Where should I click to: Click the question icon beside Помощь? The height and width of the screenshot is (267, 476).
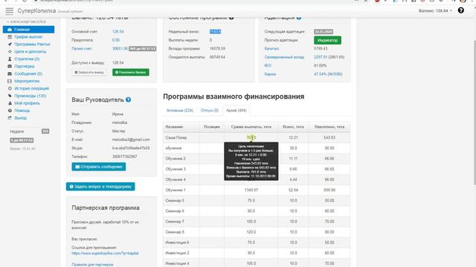tap(10, 111)
